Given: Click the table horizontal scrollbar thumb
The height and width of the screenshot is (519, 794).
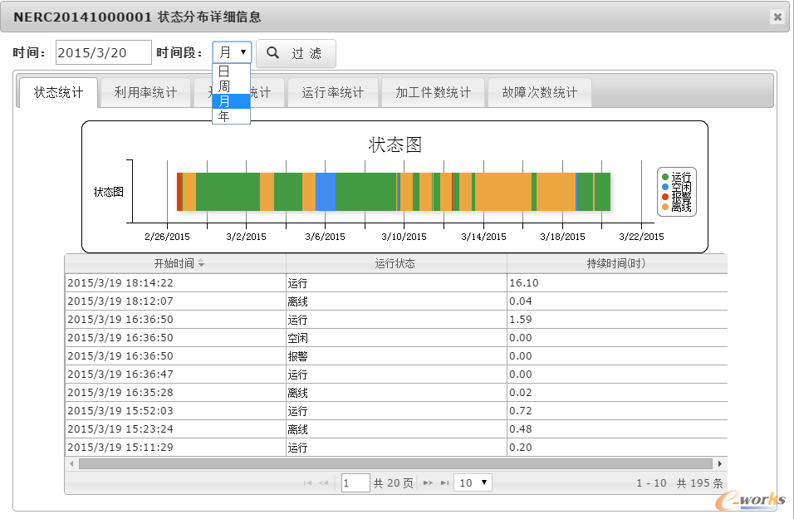Looking at the screenshot, I should tap(395, 464).
